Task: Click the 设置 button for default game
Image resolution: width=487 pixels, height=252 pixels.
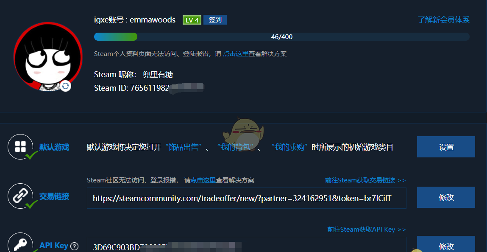Action: [446, 147]
